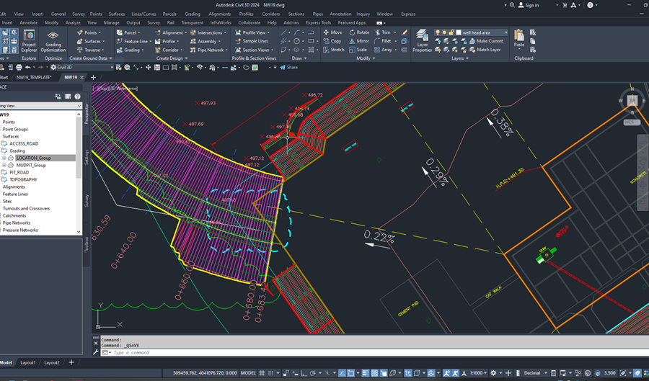
Task: Click the Toolspace help question mark icon
Action: 76,96
